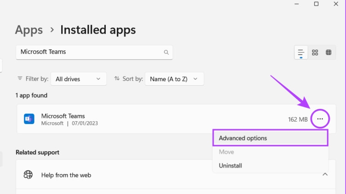
Task: Click the Microsoft Teams app icon
Action: coord(29,119)
